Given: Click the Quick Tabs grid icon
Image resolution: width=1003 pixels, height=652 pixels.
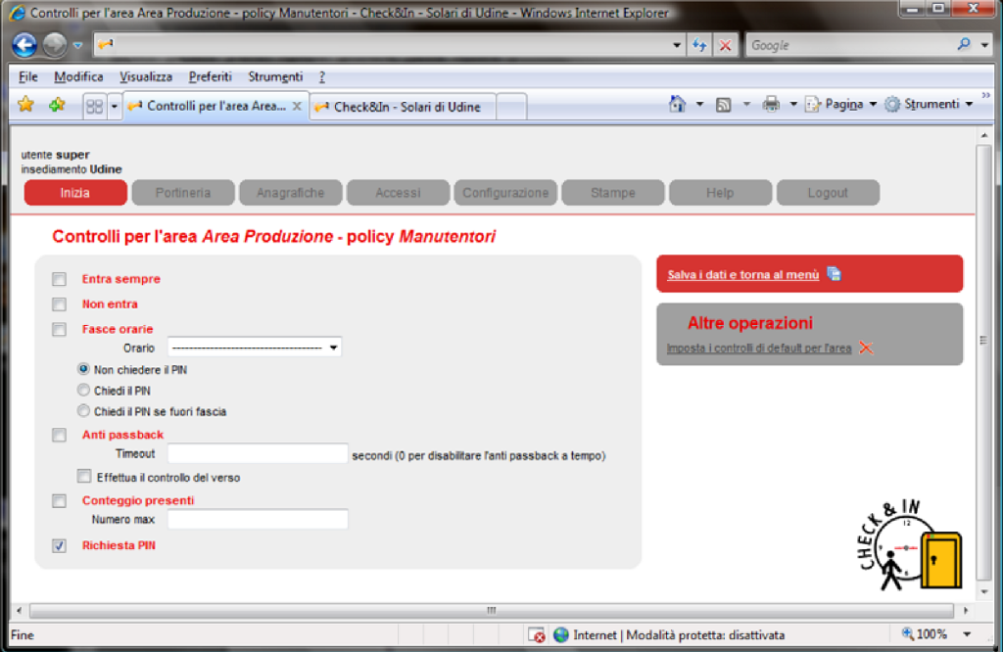Looking at the screenshot, I should click(x=94, y=106).
